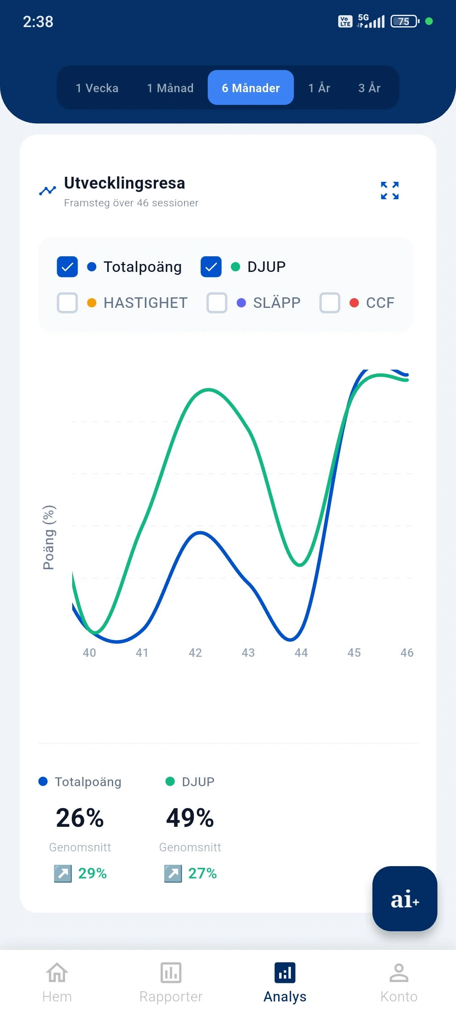Uncheck the DJUP checkbox
This screenshot has width=456, height=1015.
click(211, 267)
